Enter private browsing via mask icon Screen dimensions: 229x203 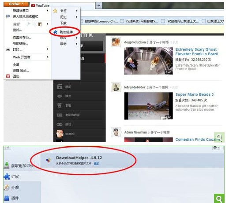(8, 16)
